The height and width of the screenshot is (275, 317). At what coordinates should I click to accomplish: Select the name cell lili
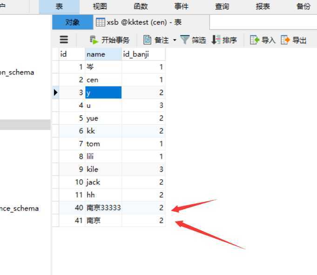pyautogui.click(x=103, y=156)
